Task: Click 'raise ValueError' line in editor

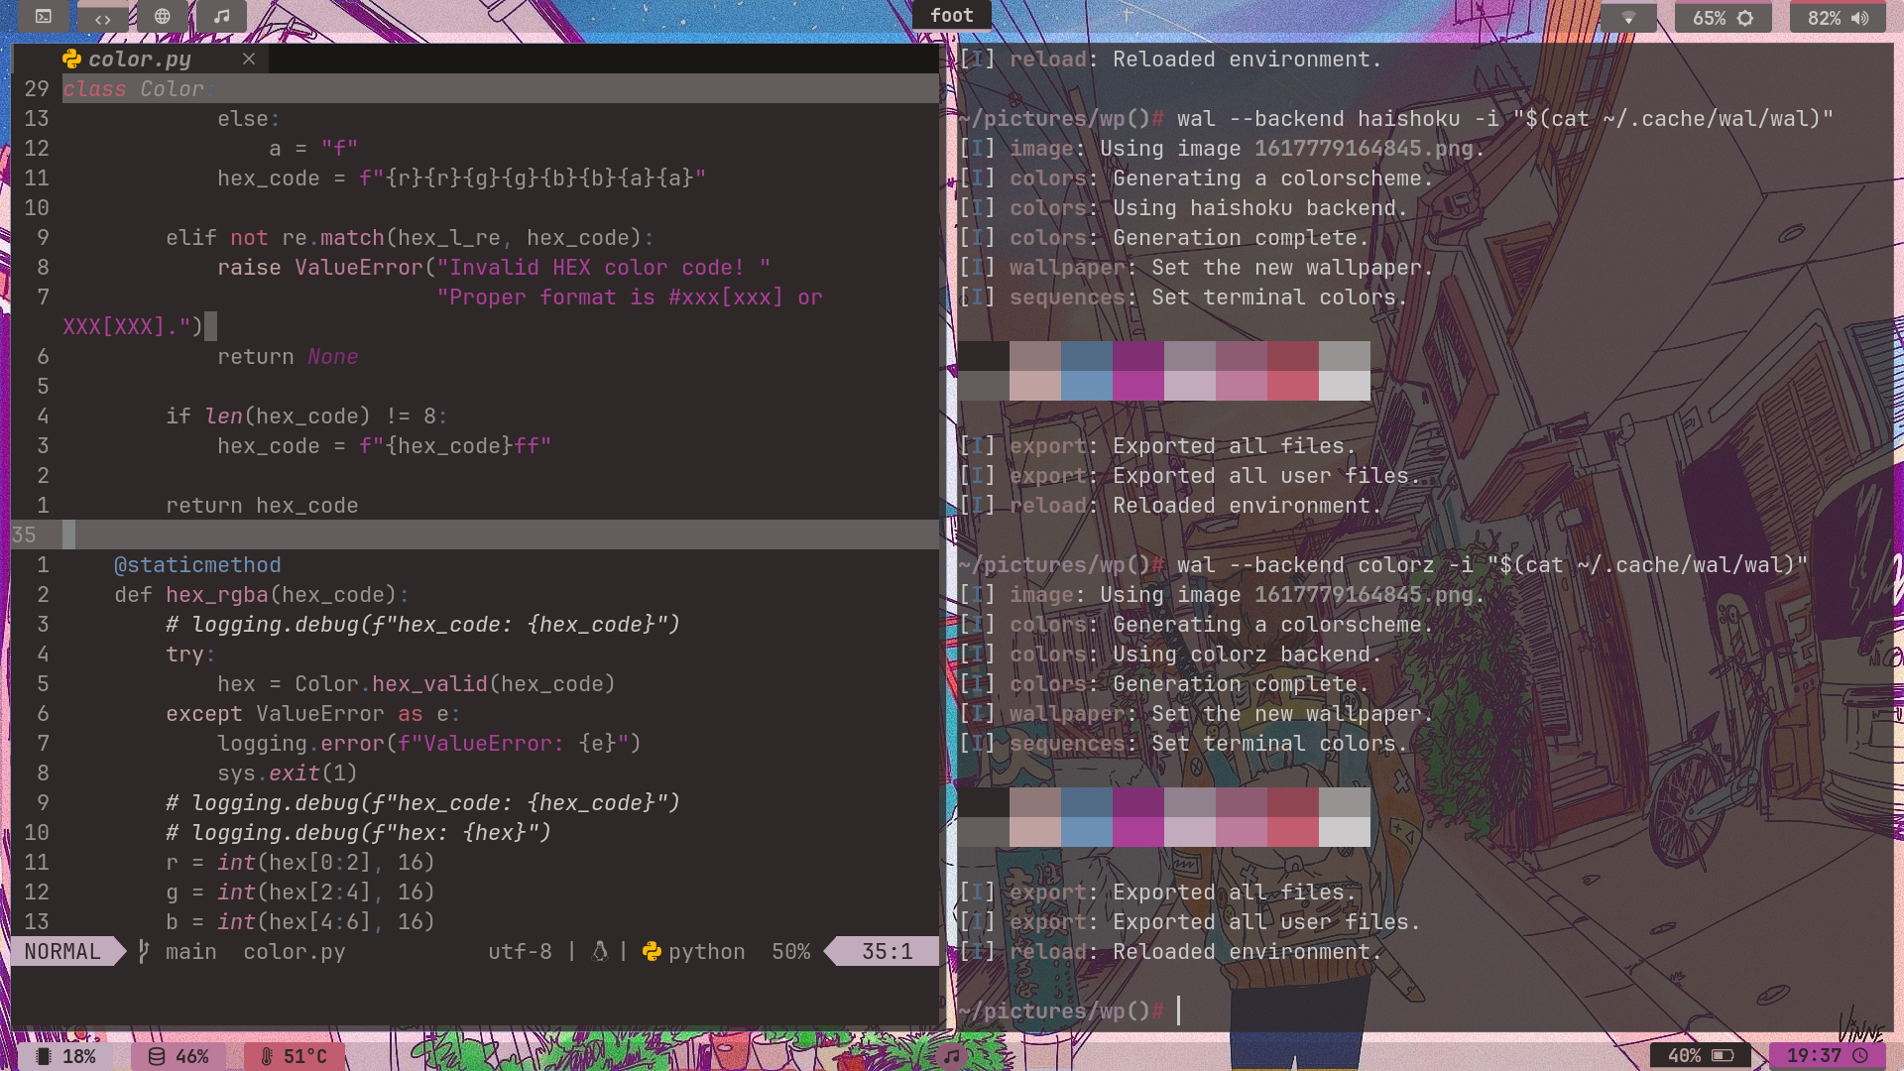Action: (x=494, y=268)
